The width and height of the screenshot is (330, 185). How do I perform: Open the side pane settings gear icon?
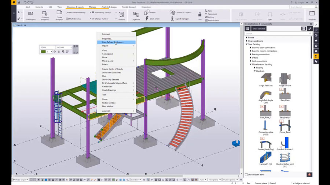pyautogui.click(x=316, y=46)
